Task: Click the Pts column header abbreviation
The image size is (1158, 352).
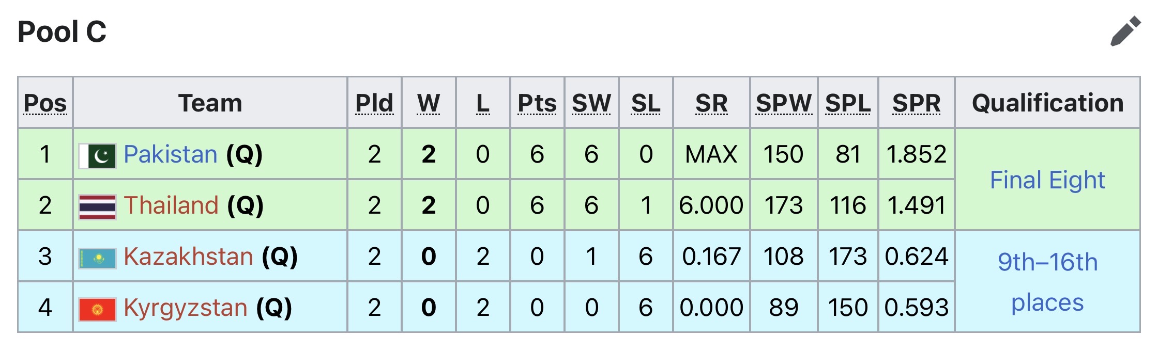Action: click(x=537, y=103)
